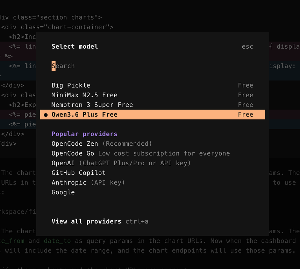Open the OpenCode Zen provider
The image size is (300, 269).
click(75, 144)
